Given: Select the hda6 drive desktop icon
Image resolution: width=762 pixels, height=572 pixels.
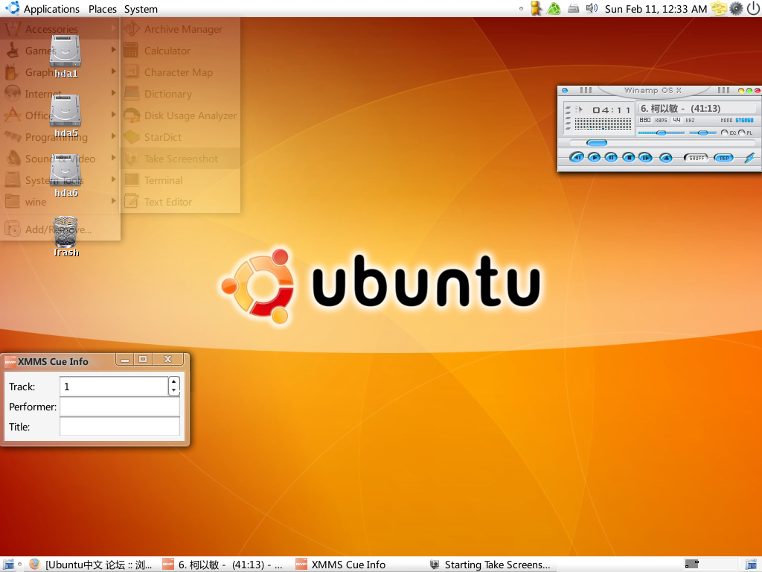Looking at the screenshot, I should tap(65, 176).
